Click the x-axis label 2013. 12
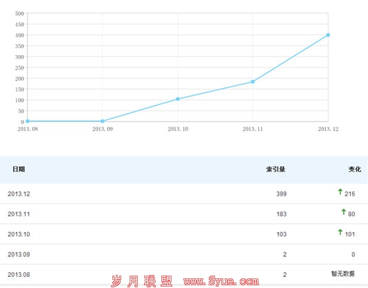Viewport: 368px width, 288px height. tap(328, 129)
